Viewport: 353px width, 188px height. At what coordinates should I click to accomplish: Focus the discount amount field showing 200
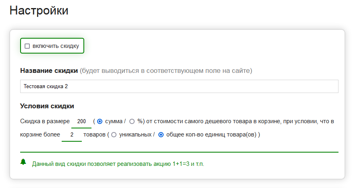pos(81,121)
